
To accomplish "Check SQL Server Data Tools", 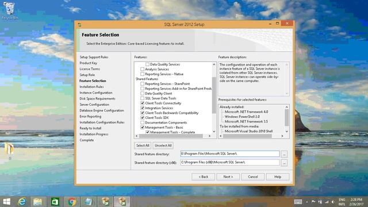I will [142, 98].
